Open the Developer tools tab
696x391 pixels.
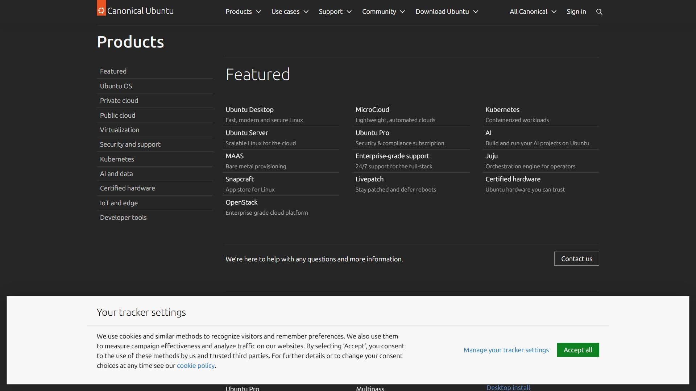pos(154,218)
